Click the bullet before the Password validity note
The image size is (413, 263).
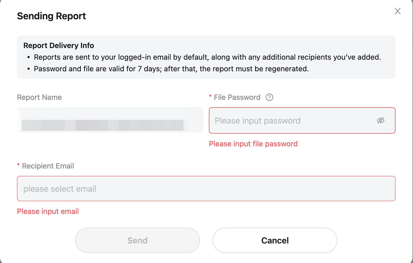29,69
